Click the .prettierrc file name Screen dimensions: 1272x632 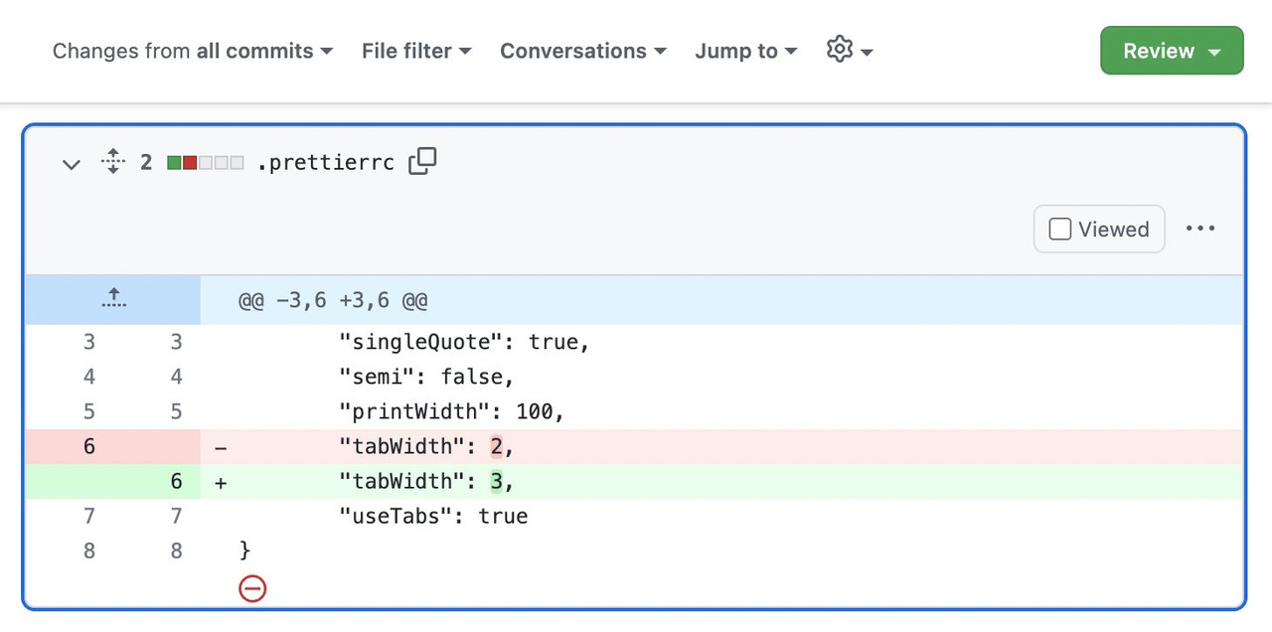coord(325,162)
